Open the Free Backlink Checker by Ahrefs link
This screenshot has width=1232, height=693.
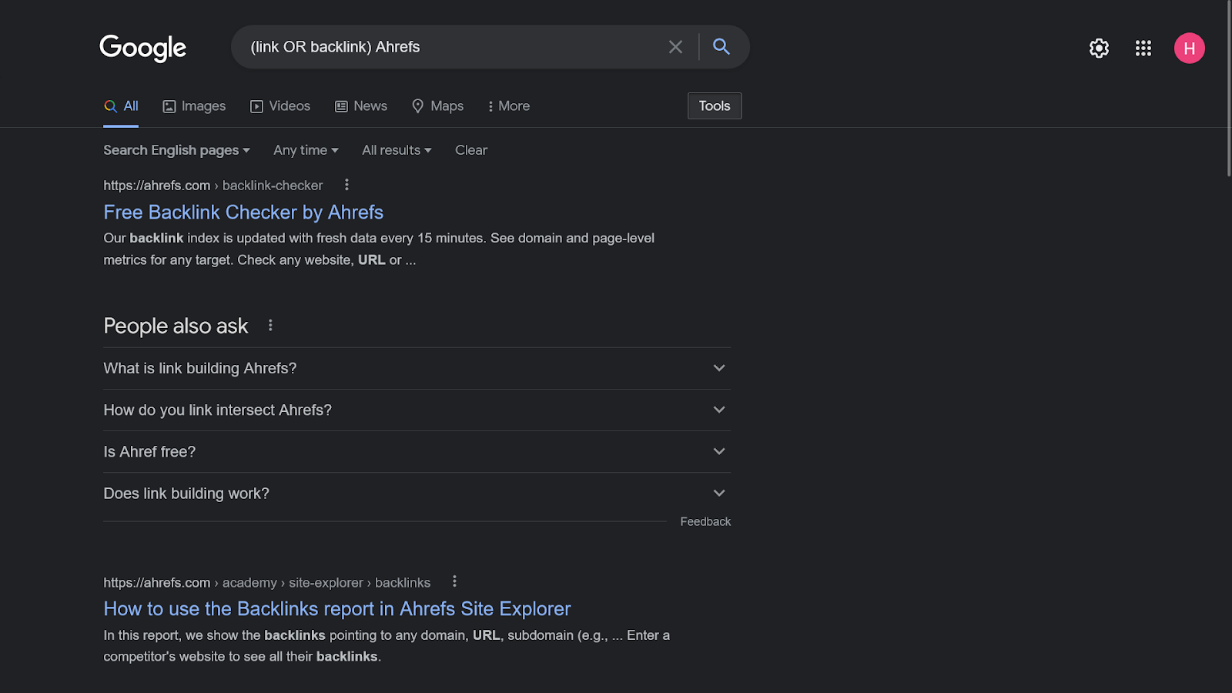click(x=243, y=212)
